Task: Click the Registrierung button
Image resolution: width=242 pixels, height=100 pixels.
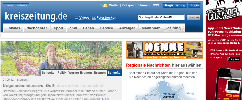Action: pos(175,5)
